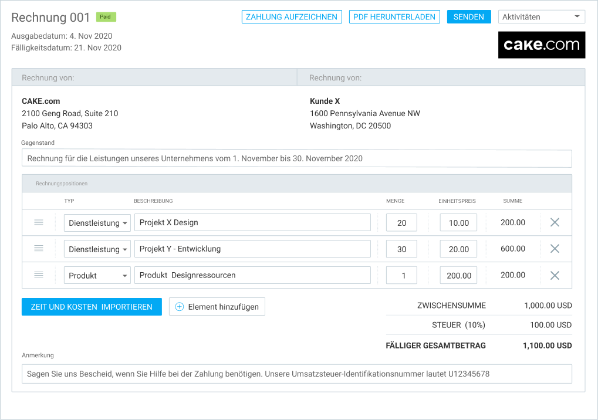Click the Gegenstand subject field

coord(297,158)
